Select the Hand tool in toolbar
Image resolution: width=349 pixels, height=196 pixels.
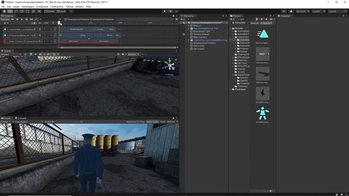pos(4,11)
